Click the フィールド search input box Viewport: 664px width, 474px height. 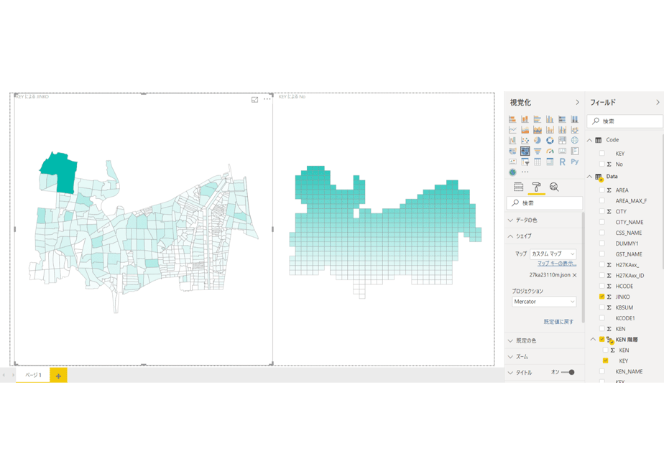(625, 121)
